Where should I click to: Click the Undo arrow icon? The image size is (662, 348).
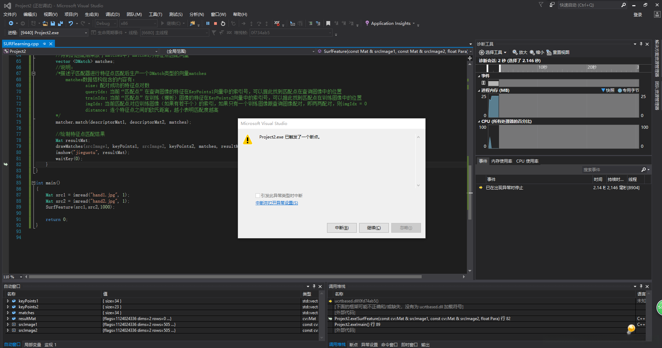[x=70, y=23]
